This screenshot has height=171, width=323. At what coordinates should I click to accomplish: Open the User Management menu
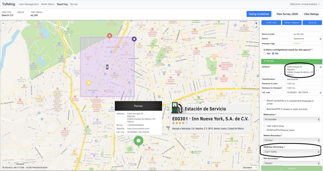[29, 4]
